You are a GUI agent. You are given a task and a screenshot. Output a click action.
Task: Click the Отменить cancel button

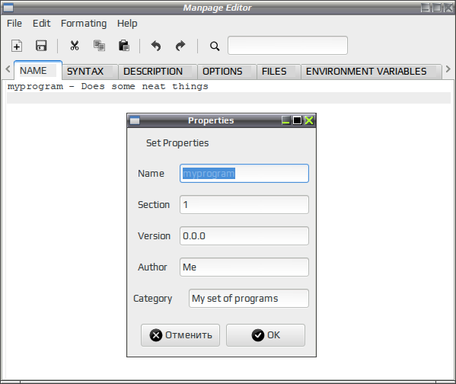(x=180, y=335)
